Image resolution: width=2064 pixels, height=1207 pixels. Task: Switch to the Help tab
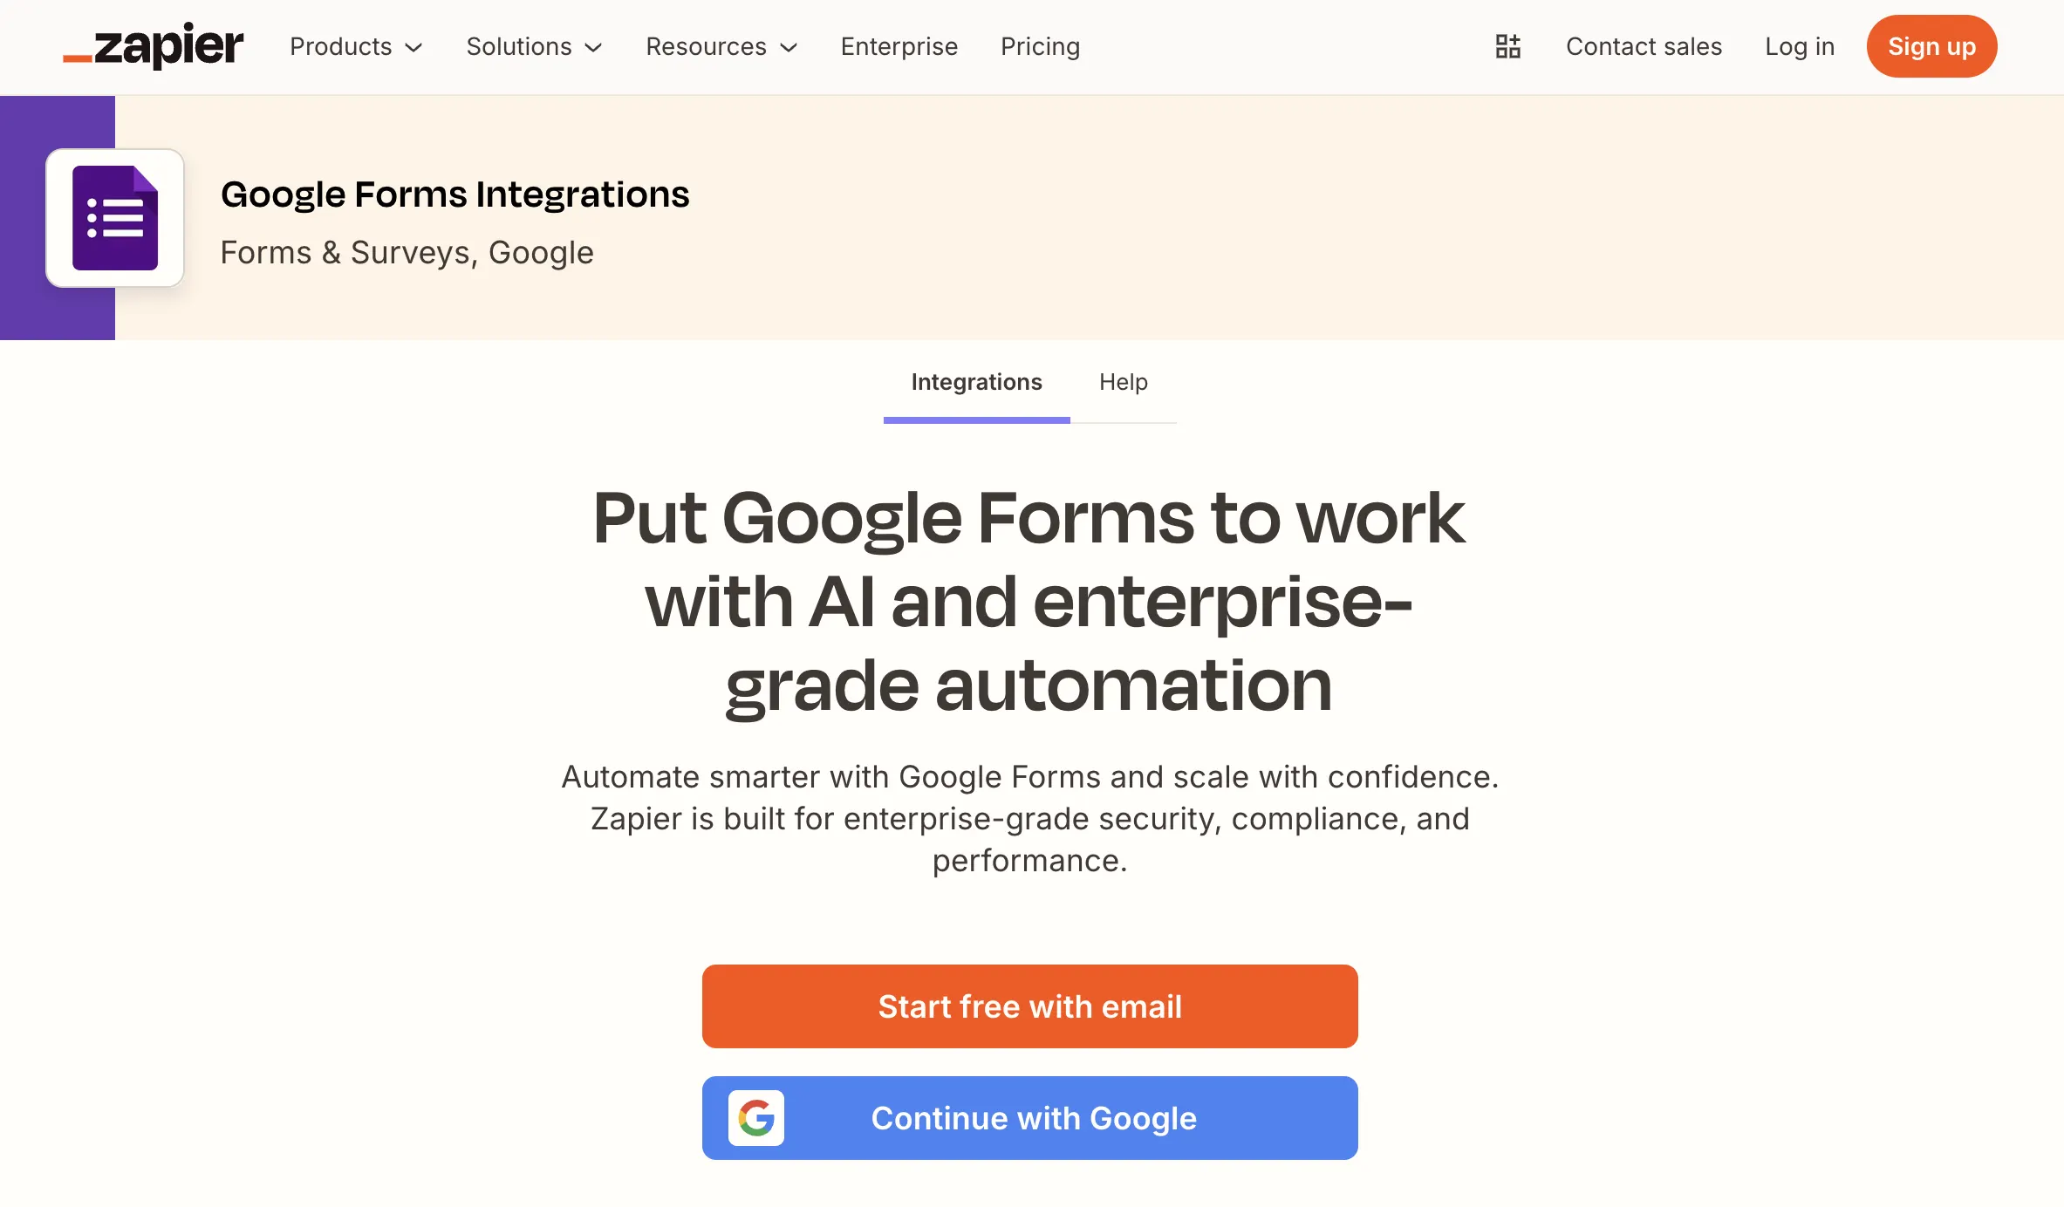(x=1124, y=382)
